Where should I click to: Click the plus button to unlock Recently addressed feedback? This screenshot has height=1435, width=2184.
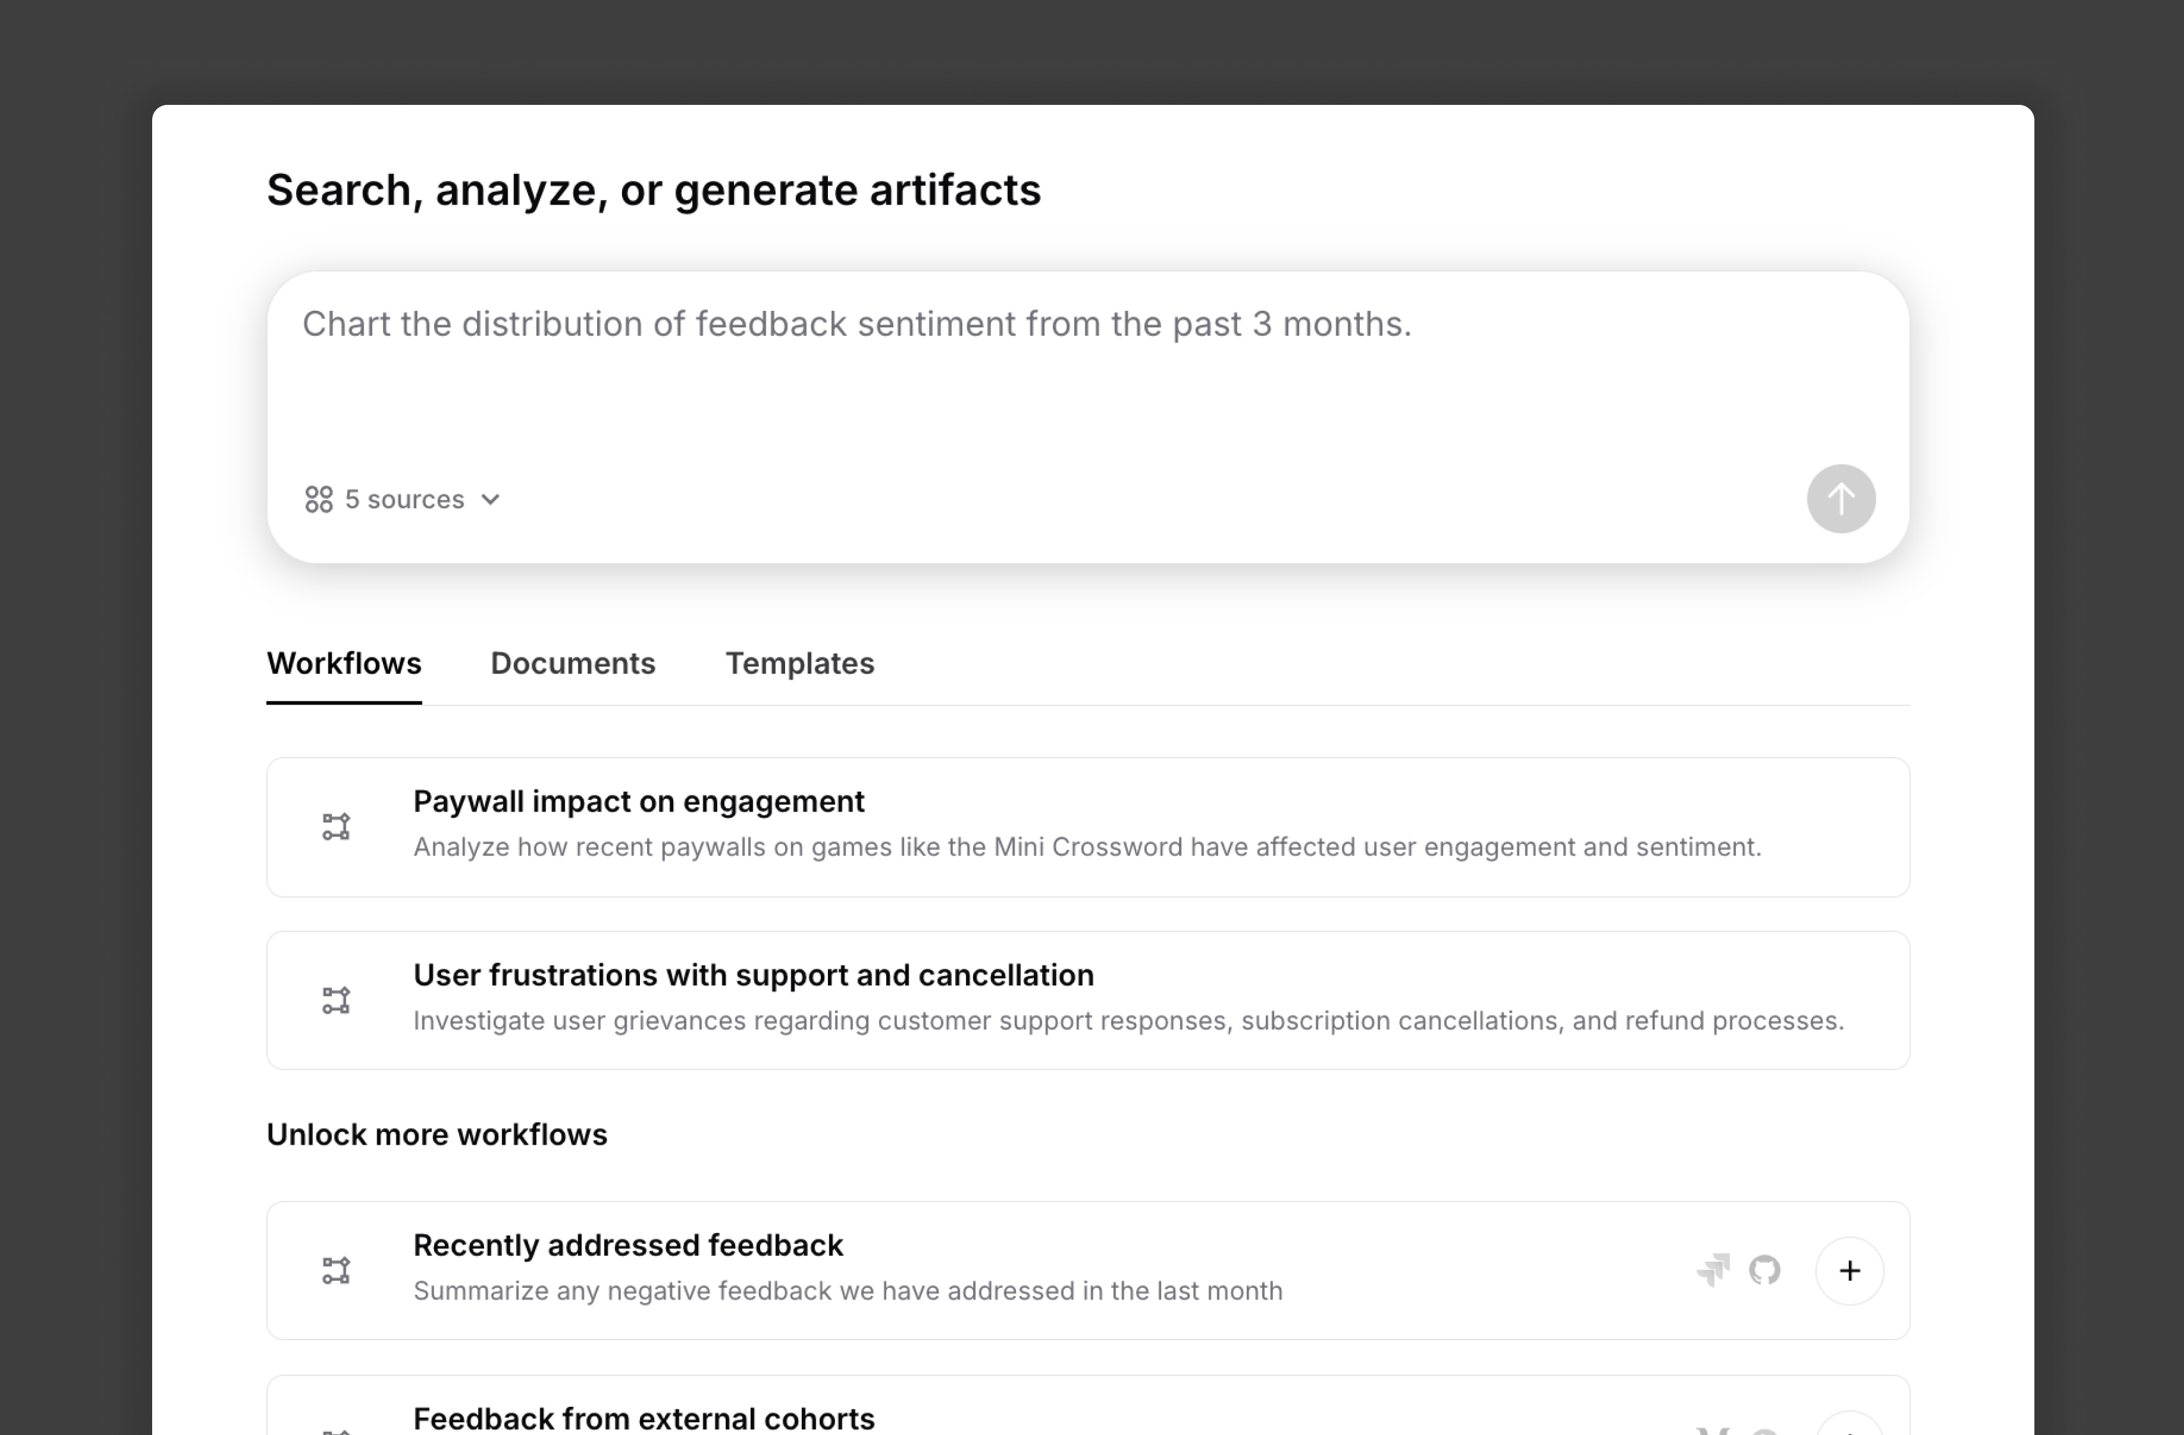[x=1849, y=1271]
